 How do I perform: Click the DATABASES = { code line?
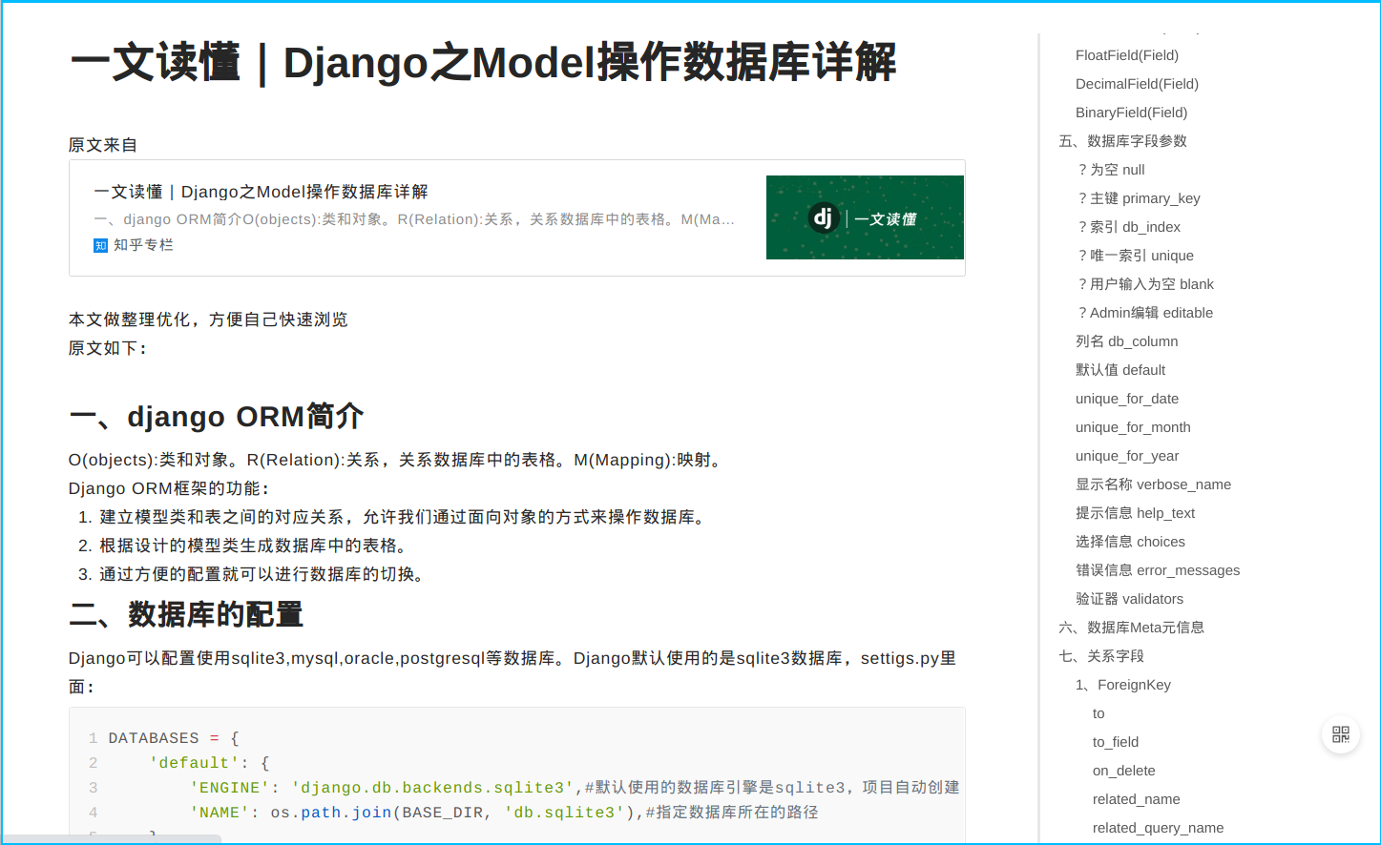coord(174,738)
